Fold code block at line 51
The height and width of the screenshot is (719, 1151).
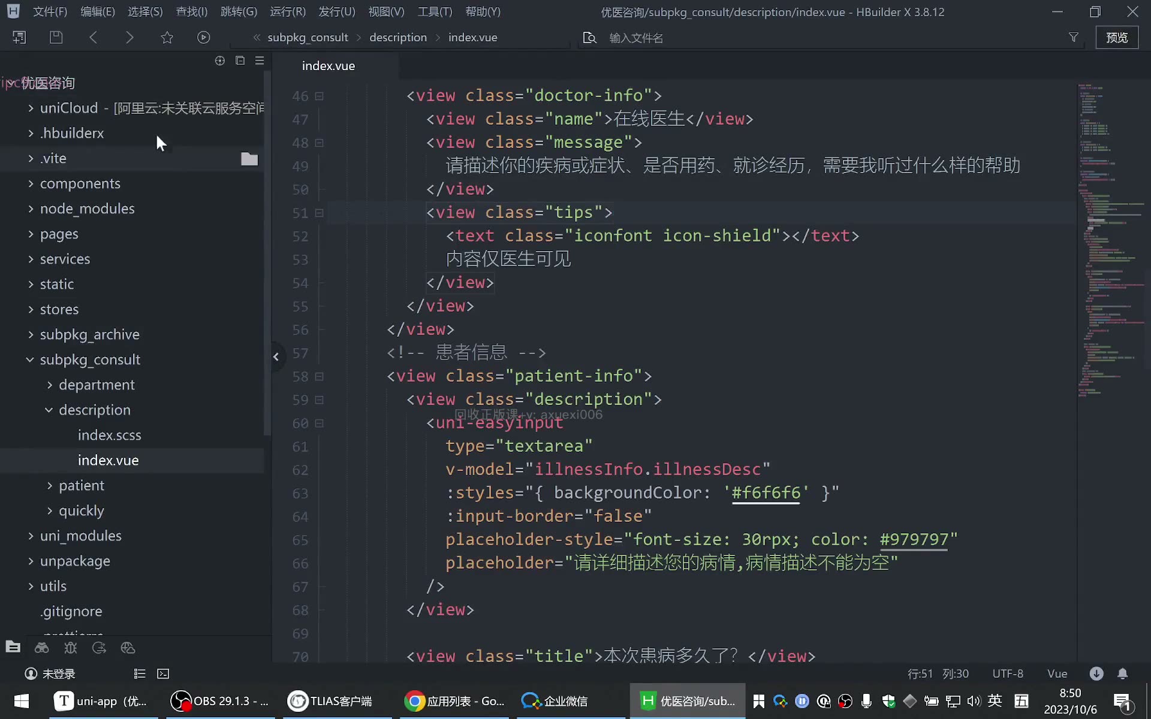(x=320, y=213)
